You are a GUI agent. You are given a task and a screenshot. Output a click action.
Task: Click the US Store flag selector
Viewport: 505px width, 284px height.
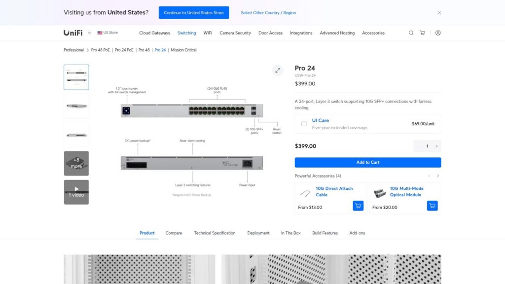[x=108, y=33]
